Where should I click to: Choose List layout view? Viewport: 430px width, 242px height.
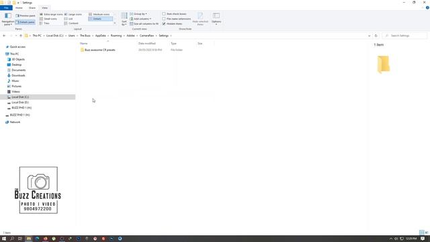coord(69,19)
